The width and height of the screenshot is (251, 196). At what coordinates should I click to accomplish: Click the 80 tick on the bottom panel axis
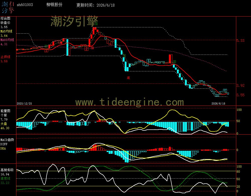coord(238,172)
